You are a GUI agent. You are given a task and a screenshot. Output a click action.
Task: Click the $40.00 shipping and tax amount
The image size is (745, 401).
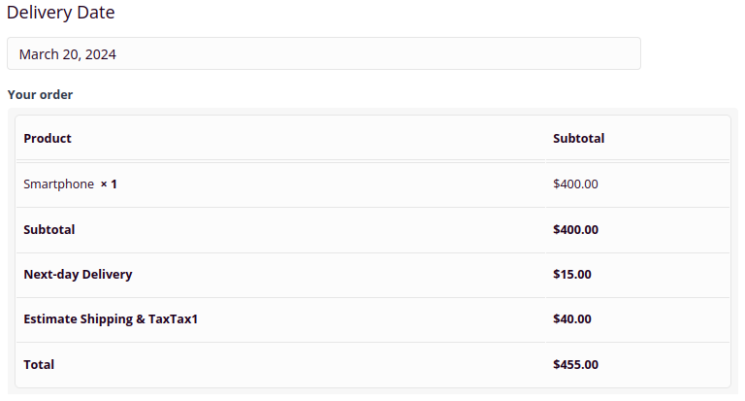572,318
